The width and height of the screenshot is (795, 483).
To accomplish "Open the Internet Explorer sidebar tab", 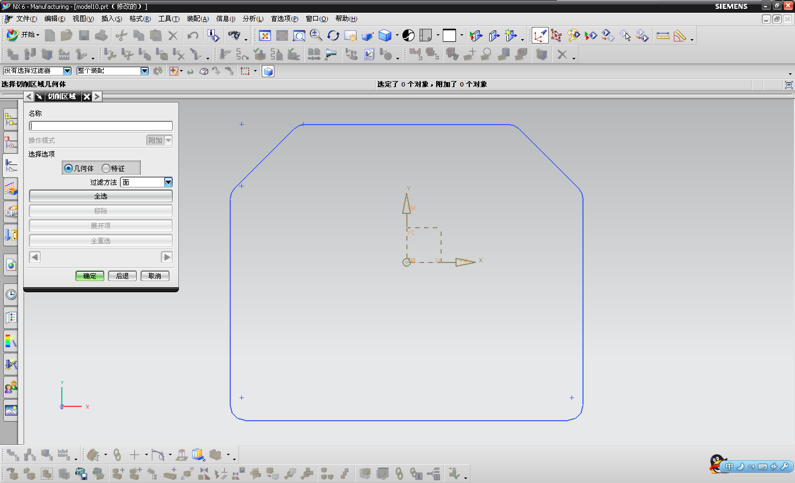I will click(x=10, y=265).
